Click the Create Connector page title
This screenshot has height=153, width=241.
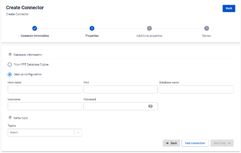[x=25, y=8]
